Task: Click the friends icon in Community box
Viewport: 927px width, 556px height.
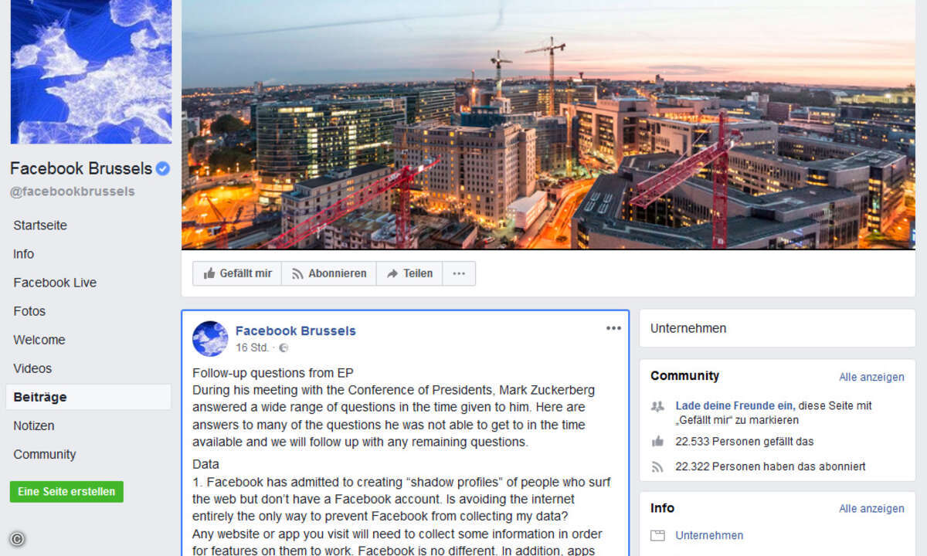Action: click(x=657, y=406)
